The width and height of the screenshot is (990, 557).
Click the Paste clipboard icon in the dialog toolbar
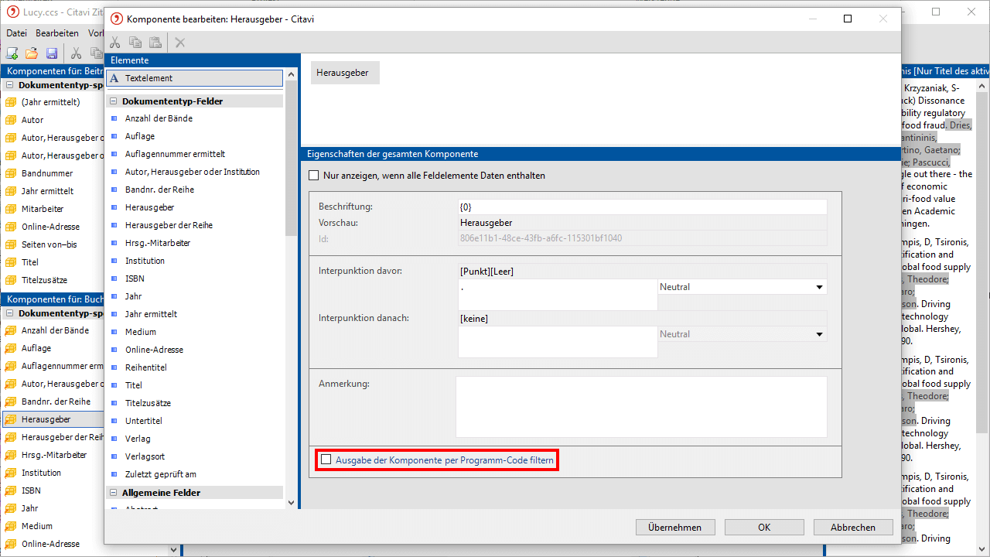point(155,43)
